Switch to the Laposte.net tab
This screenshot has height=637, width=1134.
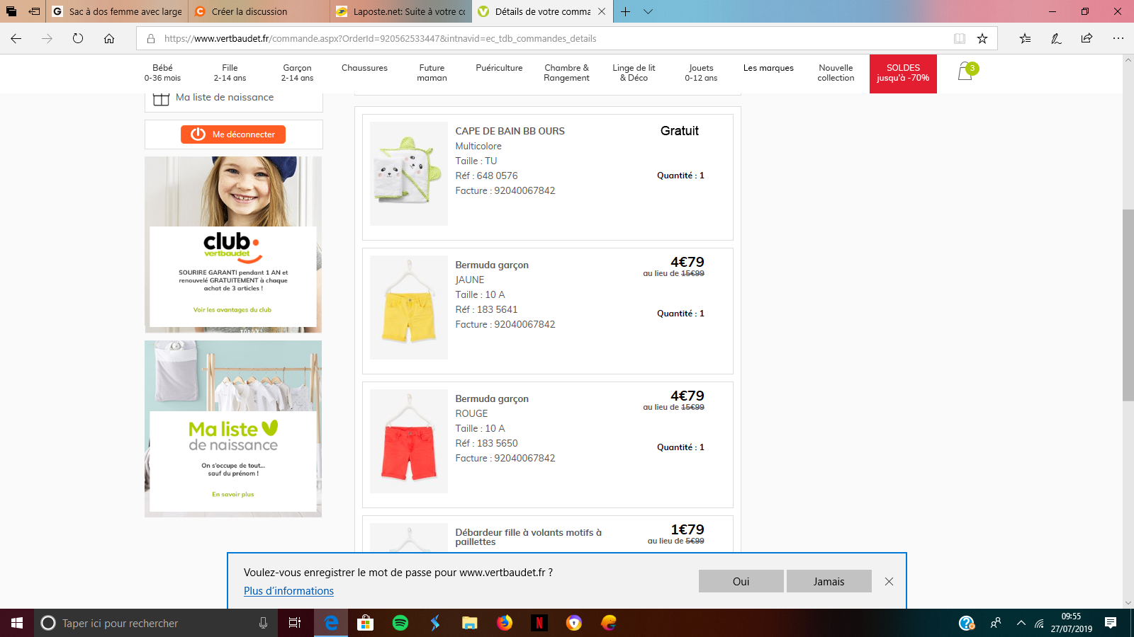[401, 11]
